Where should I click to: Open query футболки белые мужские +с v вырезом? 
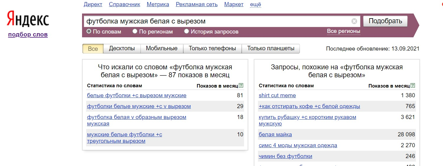point(139,106)
